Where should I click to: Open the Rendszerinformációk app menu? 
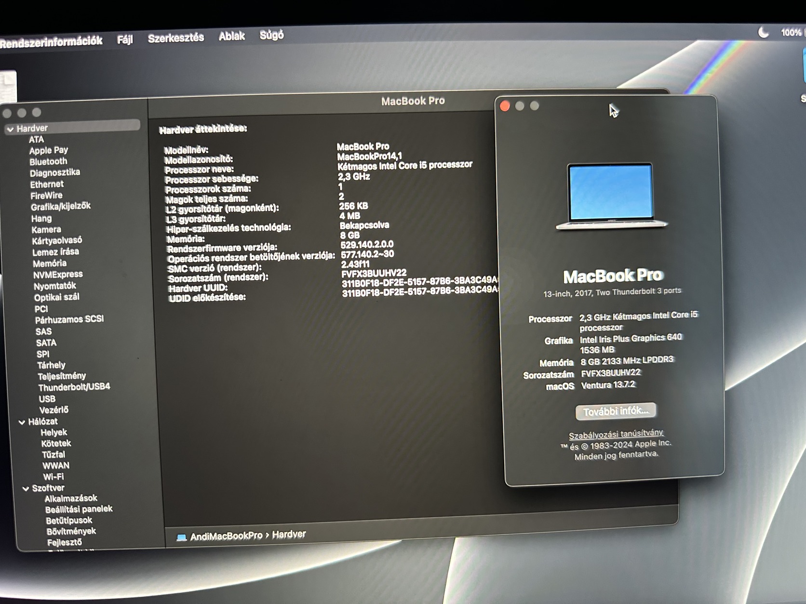(51, 41)
